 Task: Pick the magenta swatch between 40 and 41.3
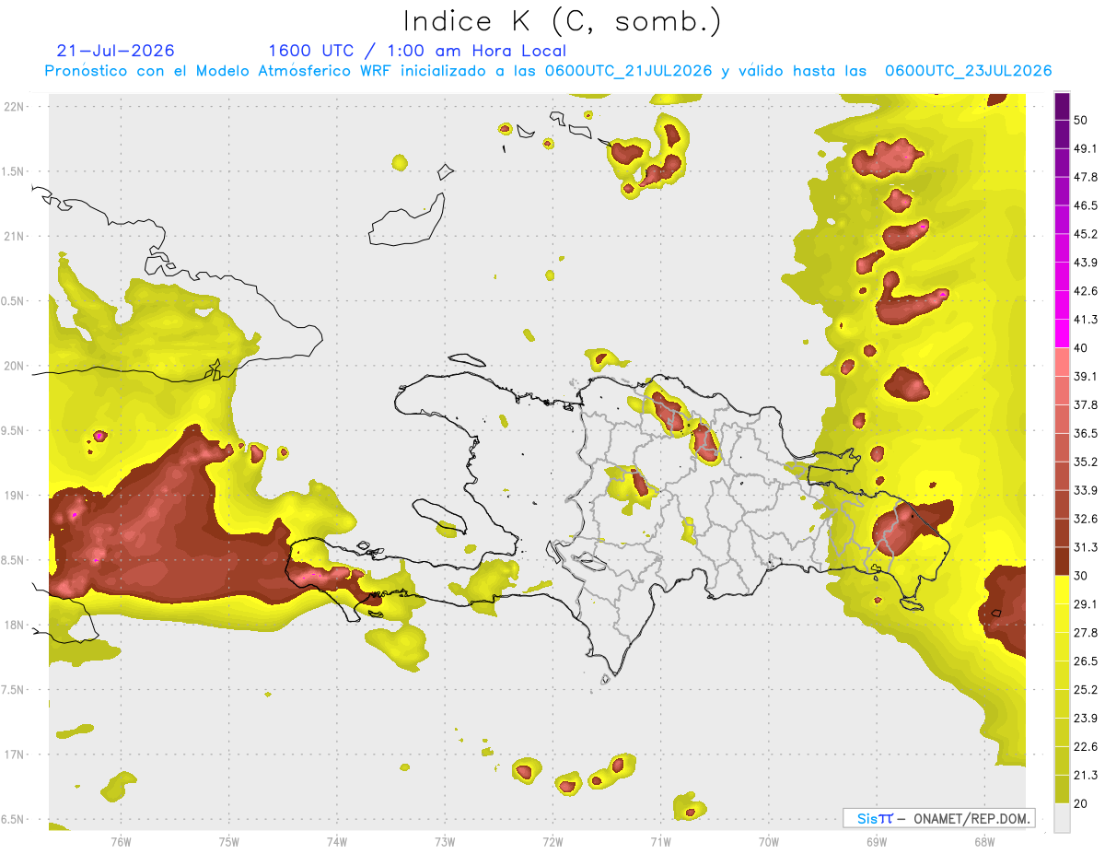1062,333
